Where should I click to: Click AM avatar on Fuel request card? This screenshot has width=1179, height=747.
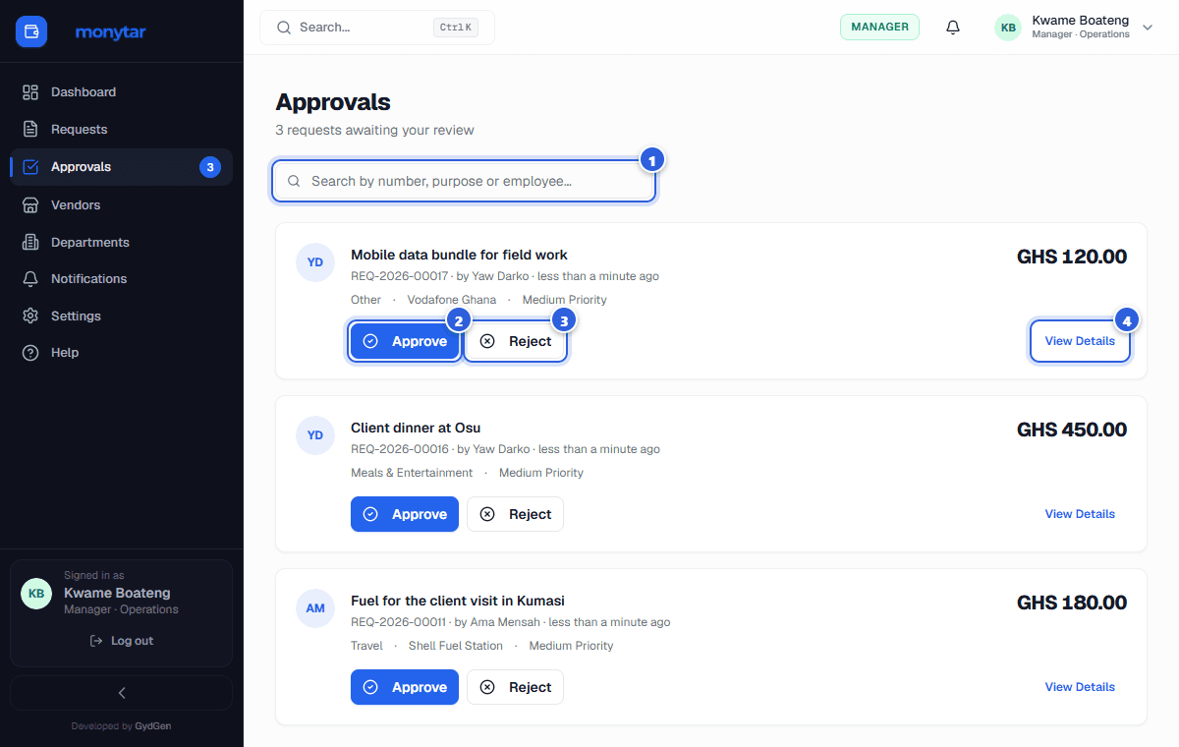tap(315, 608)
